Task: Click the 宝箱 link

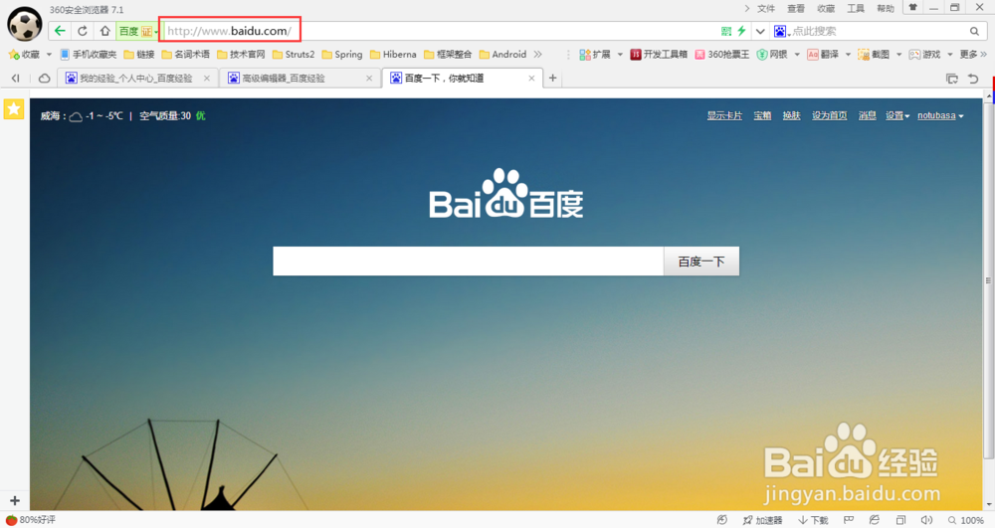Action: 762,115
